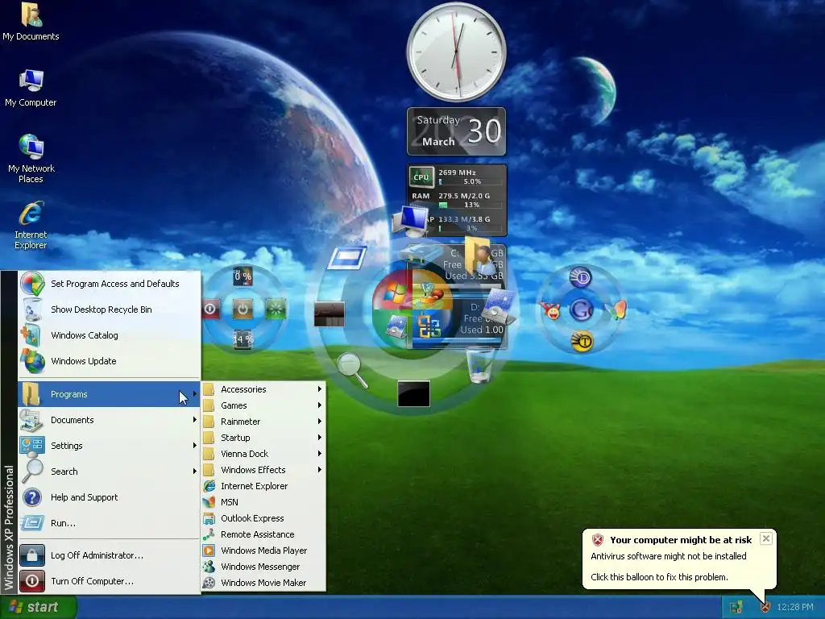
Task: Open the Run... dialog
Action: click(110, 523)
